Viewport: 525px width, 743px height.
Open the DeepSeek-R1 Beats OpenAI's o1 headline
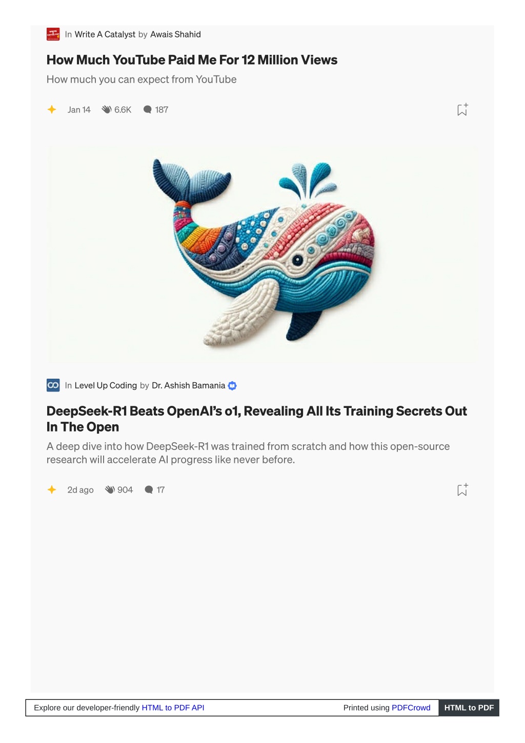tap(257, 419)
